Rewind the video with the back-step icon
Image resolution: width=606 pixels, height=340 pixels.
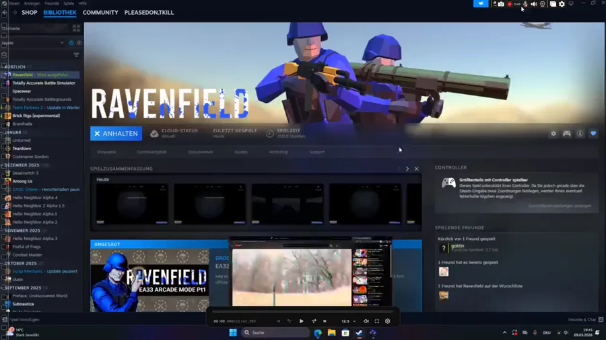point(290,321)
